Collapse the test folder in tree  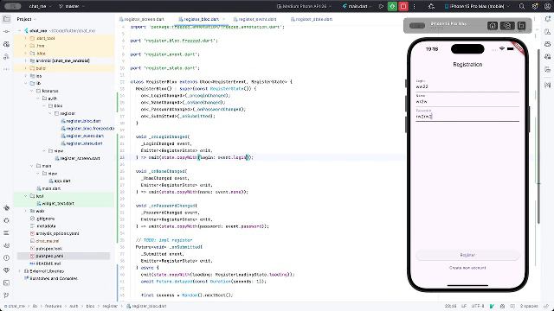pyautogui.click(x=26, y=196)
